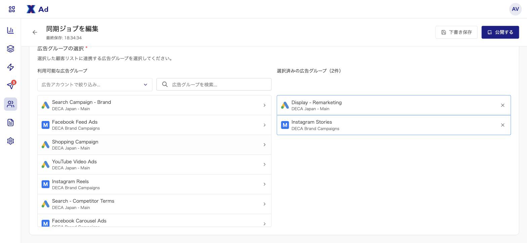Click the X Ad logo
527x243 pixels.
point(37,9)
